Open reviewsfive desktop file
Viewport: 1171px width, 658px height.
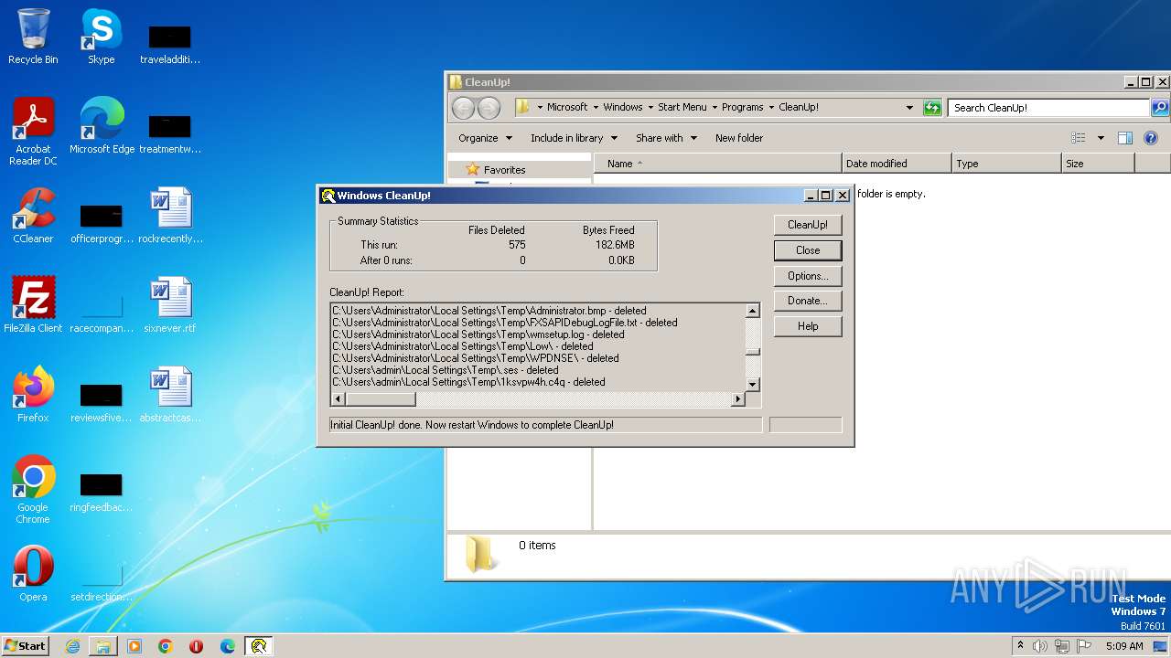[102, 401]
